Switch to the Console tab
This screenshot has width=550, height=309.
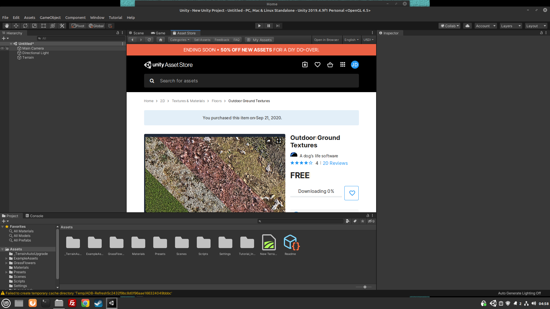point(34,216)
